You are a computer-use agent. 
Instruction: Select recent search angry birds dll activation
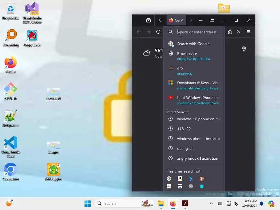194,158
